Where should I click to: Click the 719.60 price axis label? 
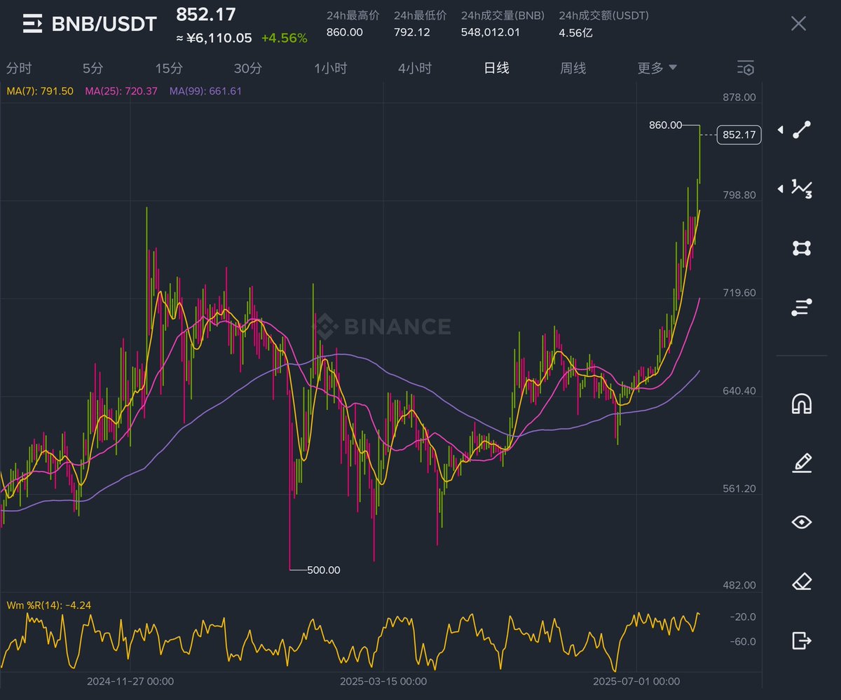tap(739, 293)
